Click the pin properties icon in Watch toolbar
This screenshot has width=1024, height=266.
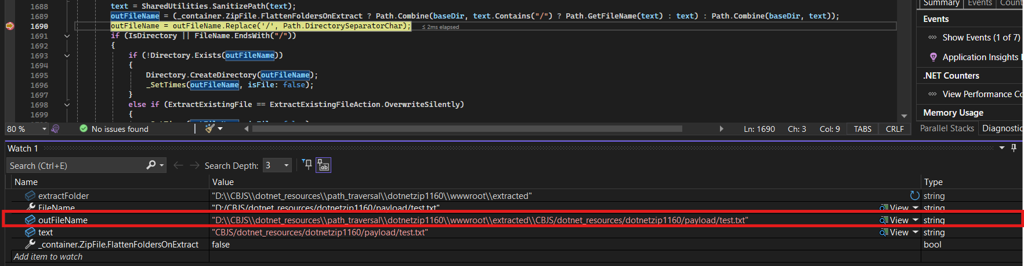[x=307, y=165]
